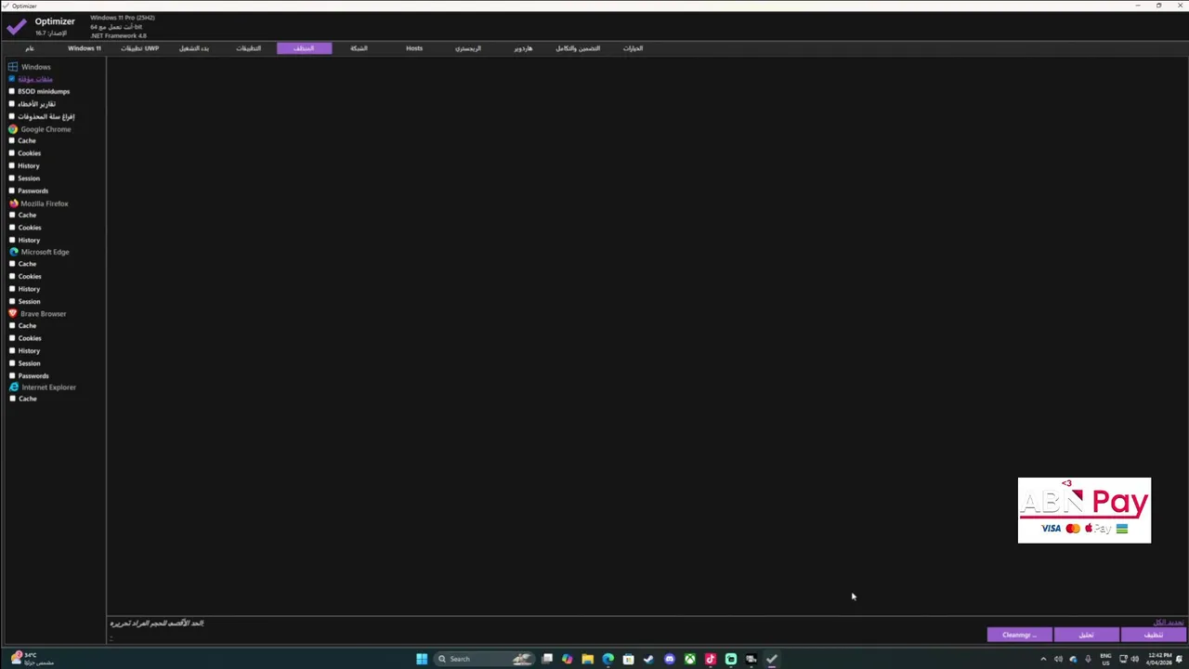Click the Brave Browser icon in cleaner list
1189x669 pixels.
click(13, 314)
